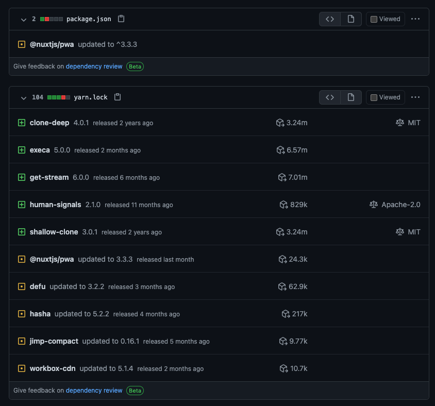
Task: Show source diff for yarn.lock
Action: pyautogui.click(x=329, y=97)
